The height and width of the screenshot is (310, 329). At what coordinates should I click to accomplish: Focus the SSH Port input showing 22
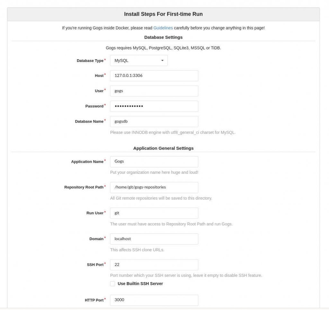pos(154,265)
